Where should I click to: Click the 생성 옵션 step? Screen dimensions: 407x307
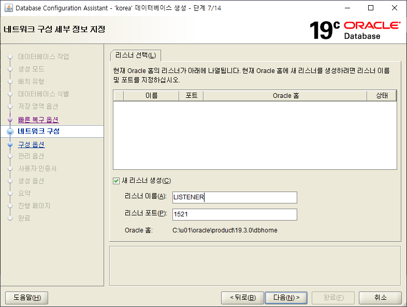pos(31,181)
